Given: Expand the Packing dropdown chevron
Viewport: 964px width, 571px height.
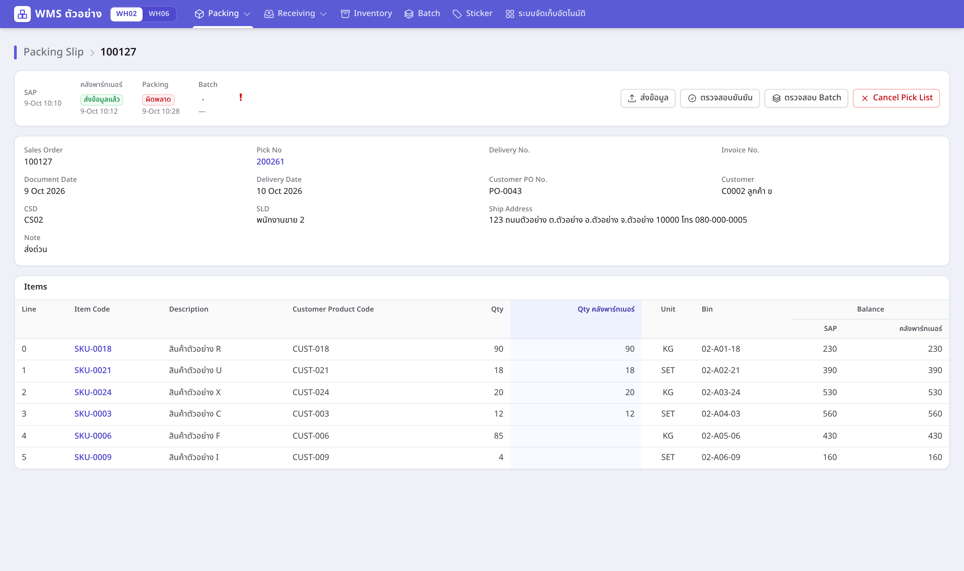Looking at the screenshot, I should coord(247,14).
